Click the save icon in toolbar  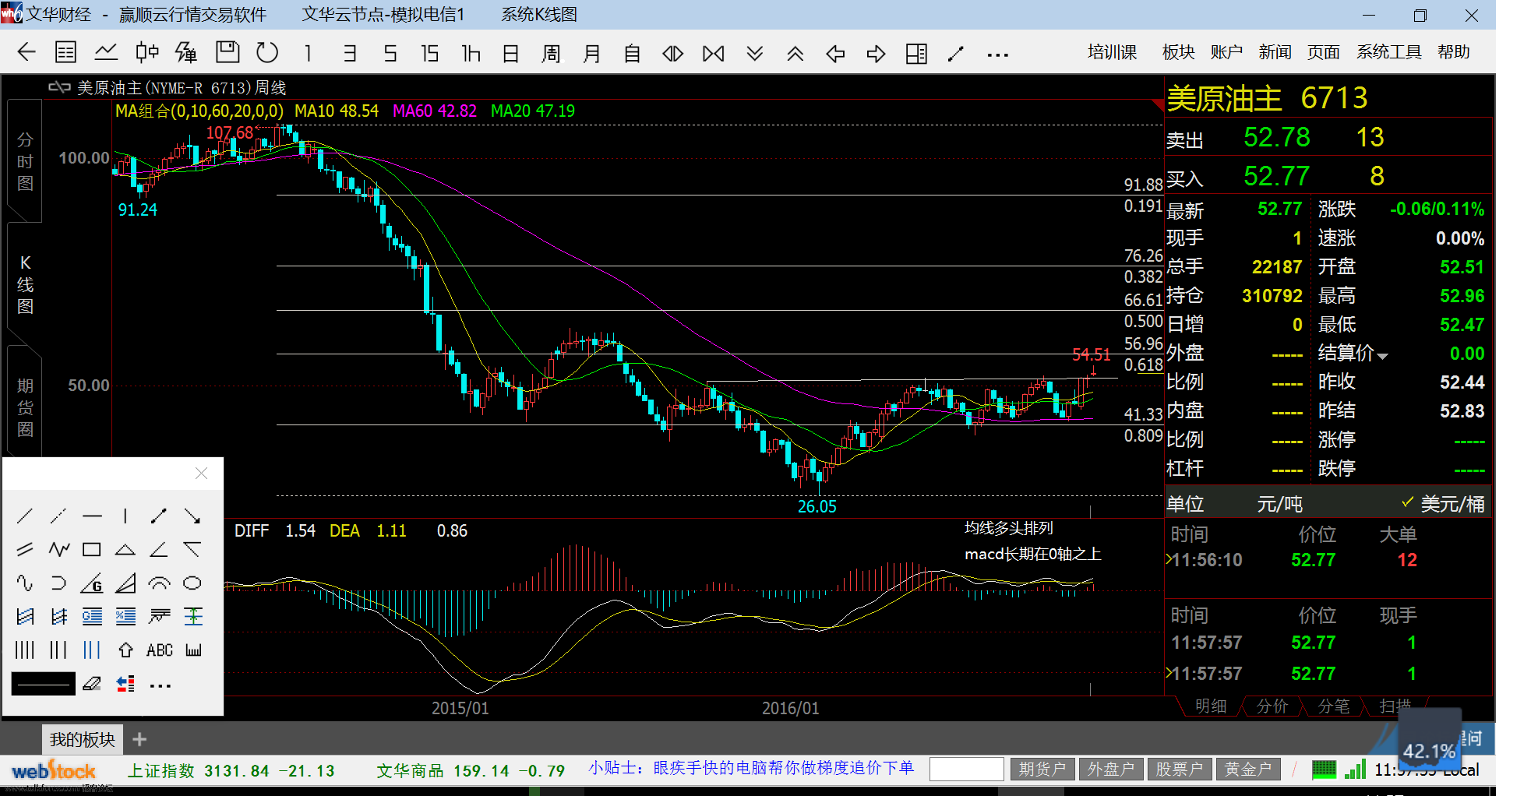[228, 52]
